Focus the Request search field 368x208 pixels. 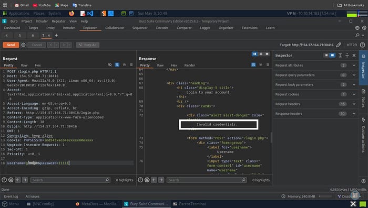pos(70,180)
